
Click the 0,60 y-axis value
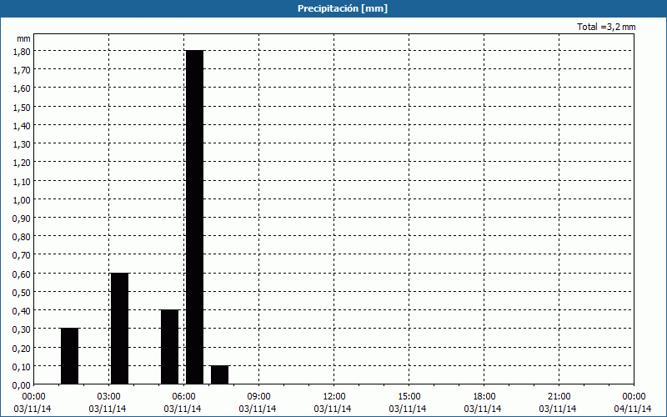[x=22, y=274]
